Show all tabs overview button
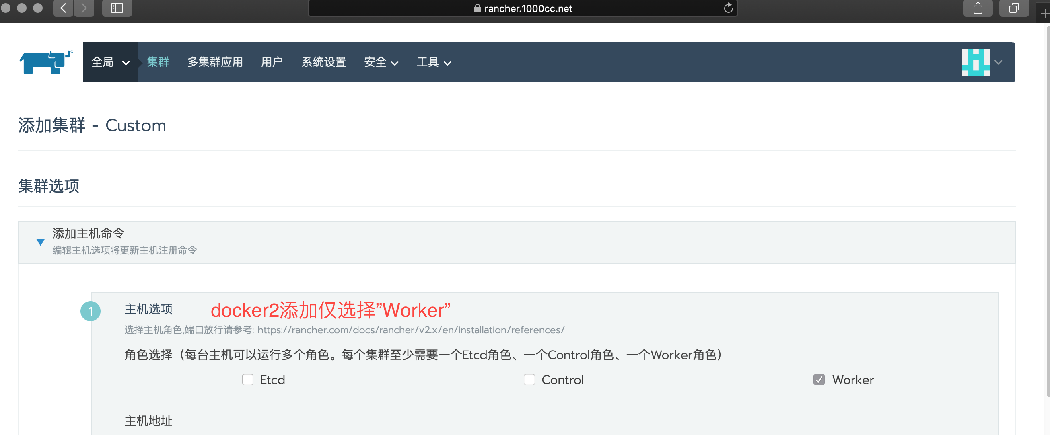 1014,8
